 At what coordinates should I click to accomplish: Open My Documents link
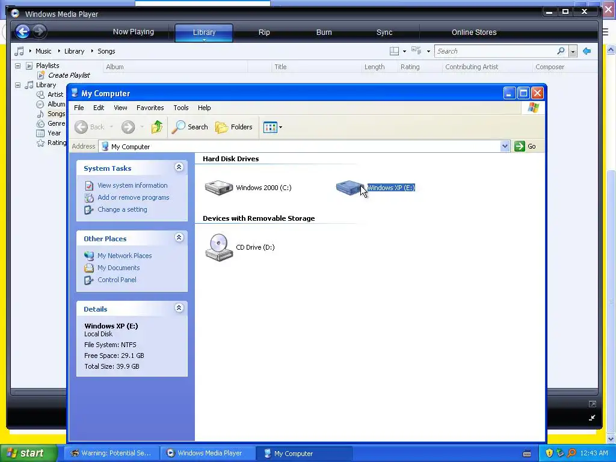pos(119,268)
